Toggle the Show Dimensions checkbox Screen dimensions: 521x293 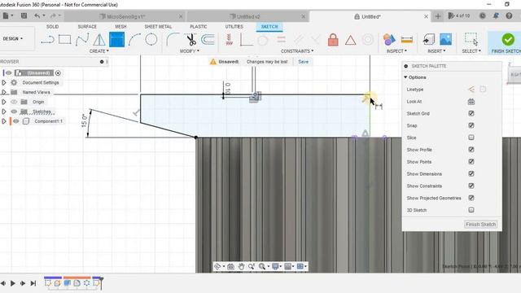(x=471, y=173)
